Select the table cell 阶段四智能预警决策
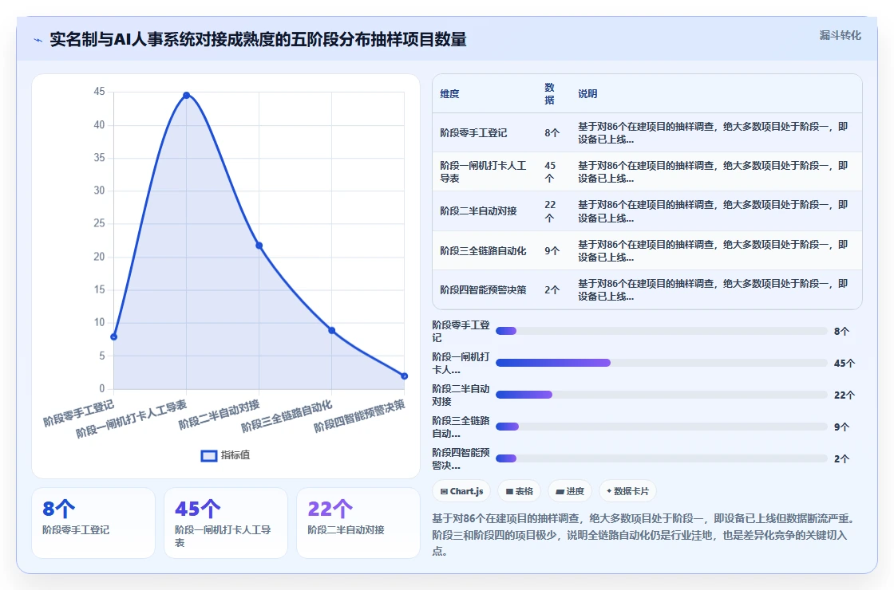This screenshot has width=894, height=590. [x=483, y=290]
